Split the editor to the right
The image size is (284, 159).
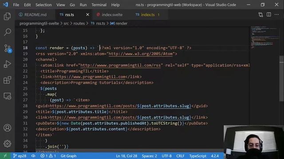(269, 15)
